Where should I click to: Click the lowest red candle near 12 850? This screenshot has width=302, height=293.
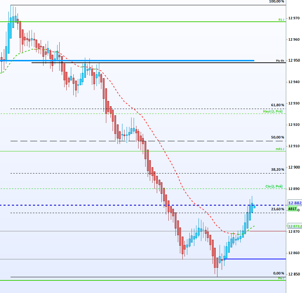[217, 263]
